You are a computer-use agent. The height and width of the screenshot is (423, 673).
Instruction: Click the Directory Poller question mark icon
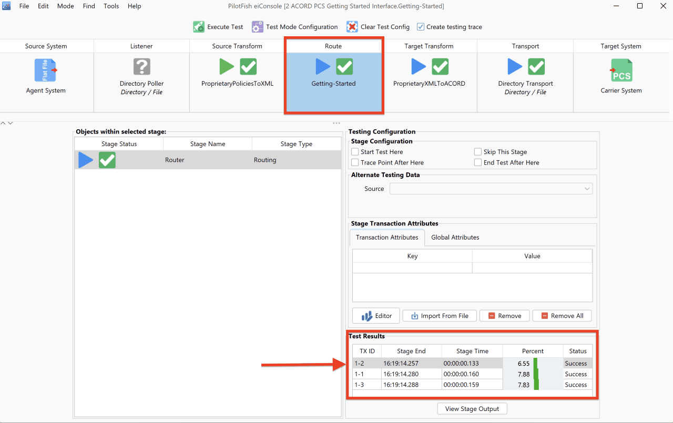tap(141, 67)
